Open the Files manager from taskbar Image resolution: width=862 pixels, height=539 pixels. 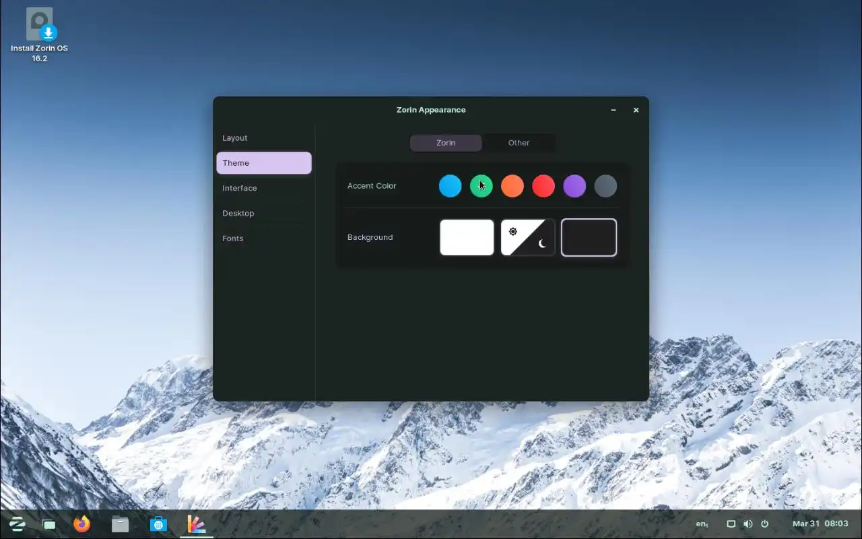click(x=120, y=524)
